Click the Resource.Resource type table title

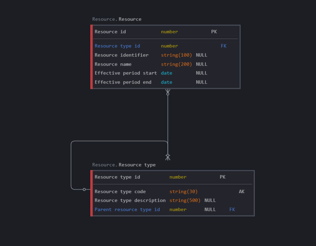pyautogui.click(x=124, y=165)
